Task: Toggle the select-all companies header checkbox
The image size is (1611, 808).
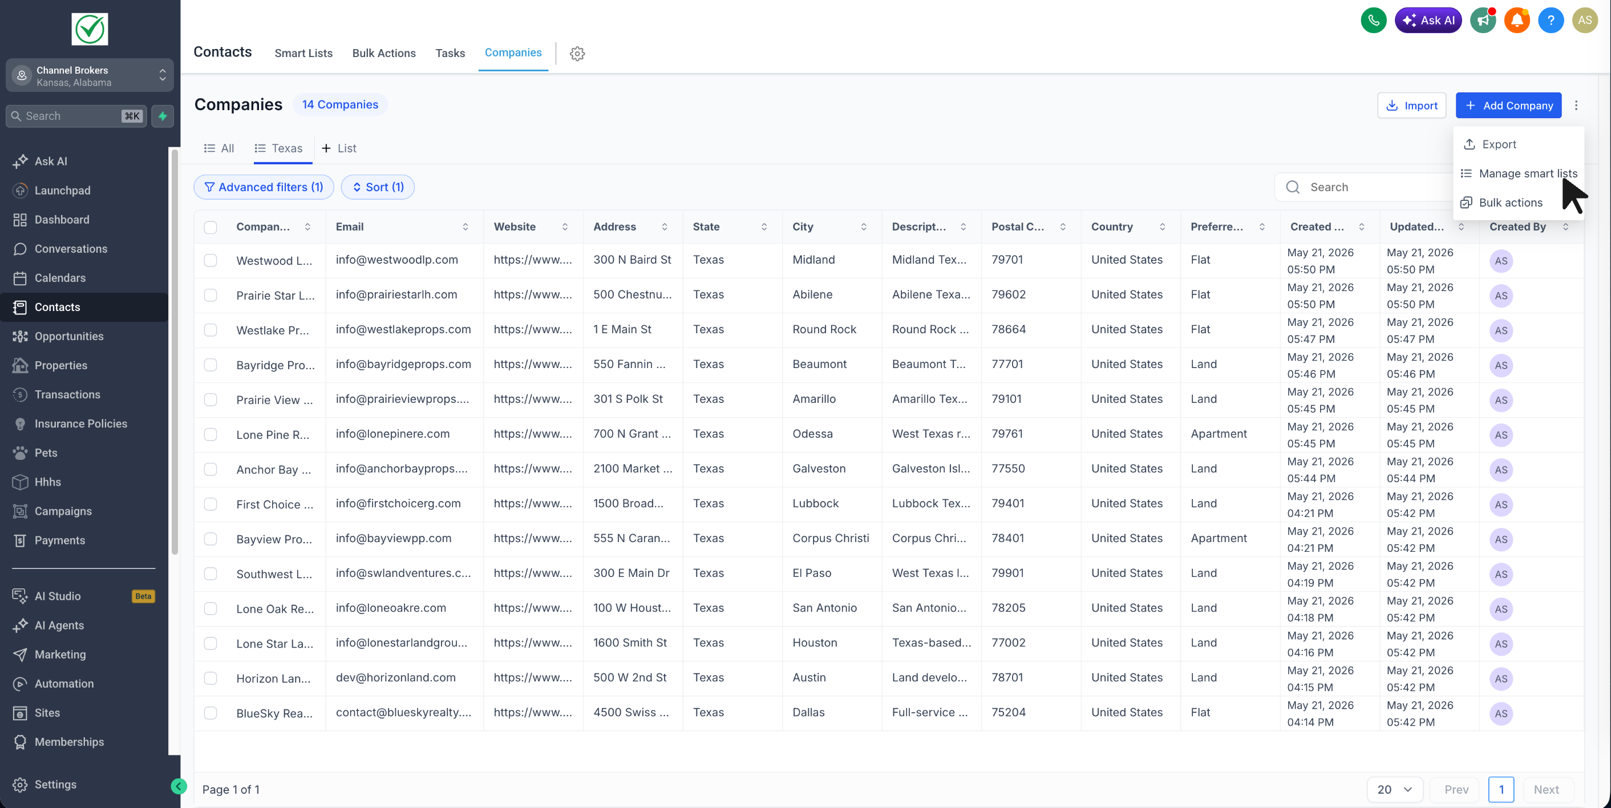Action: pyautogui.click(x=211, y=228)
